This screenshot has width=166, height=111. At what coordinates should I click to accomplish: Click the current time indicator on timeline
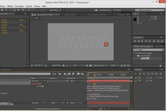click(x=94, y=75)
